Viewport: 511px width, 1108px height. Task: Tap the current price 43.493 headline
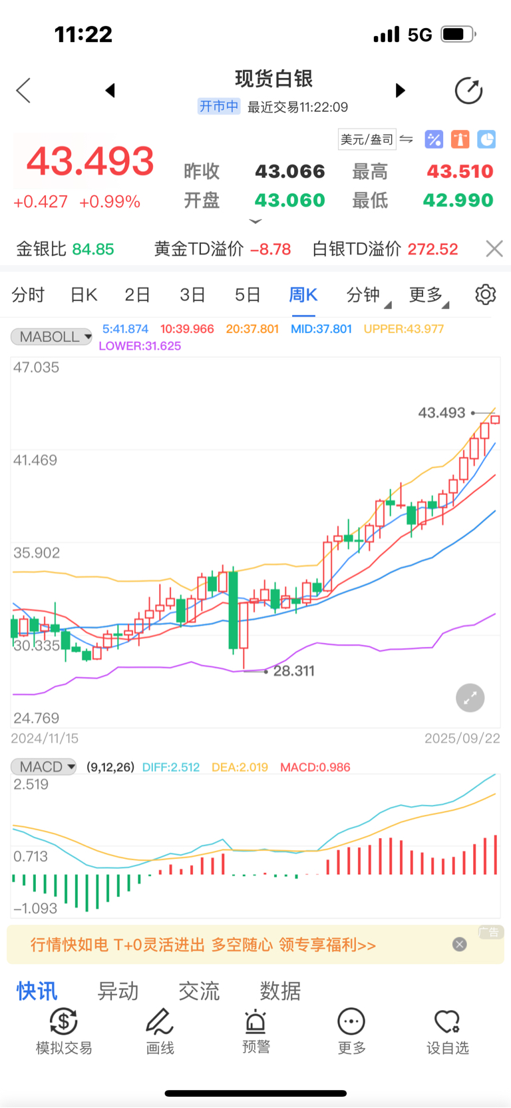90,161
